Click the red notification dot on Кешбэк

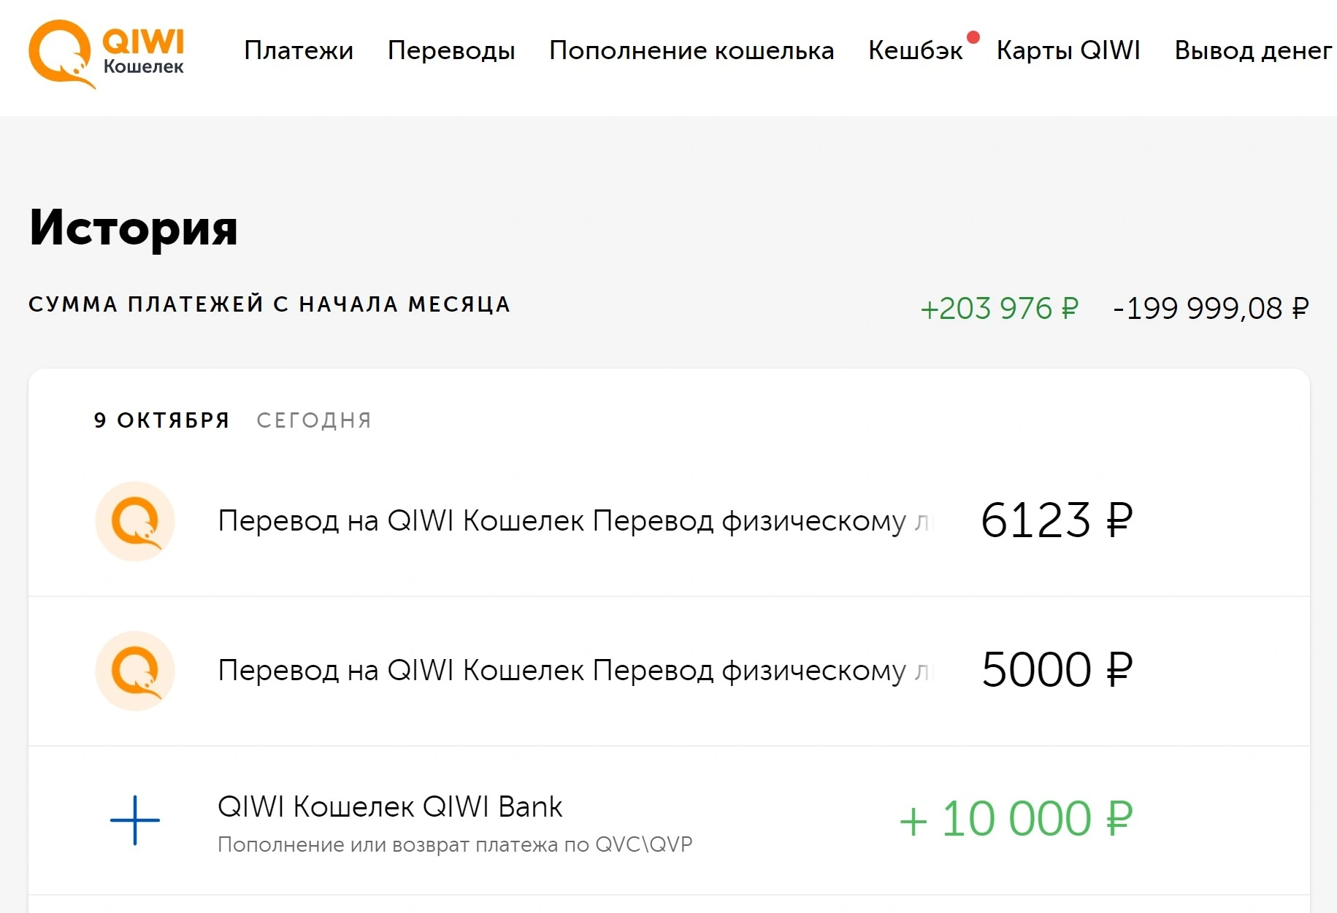pyautogui.click(x=973, y=37)
